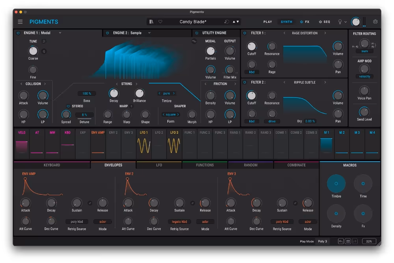The height and width of the screenshot is (263, 394).
Task: Open ENV 2 legato kbd Retrig Source menu
Action: tap(179, 222)
